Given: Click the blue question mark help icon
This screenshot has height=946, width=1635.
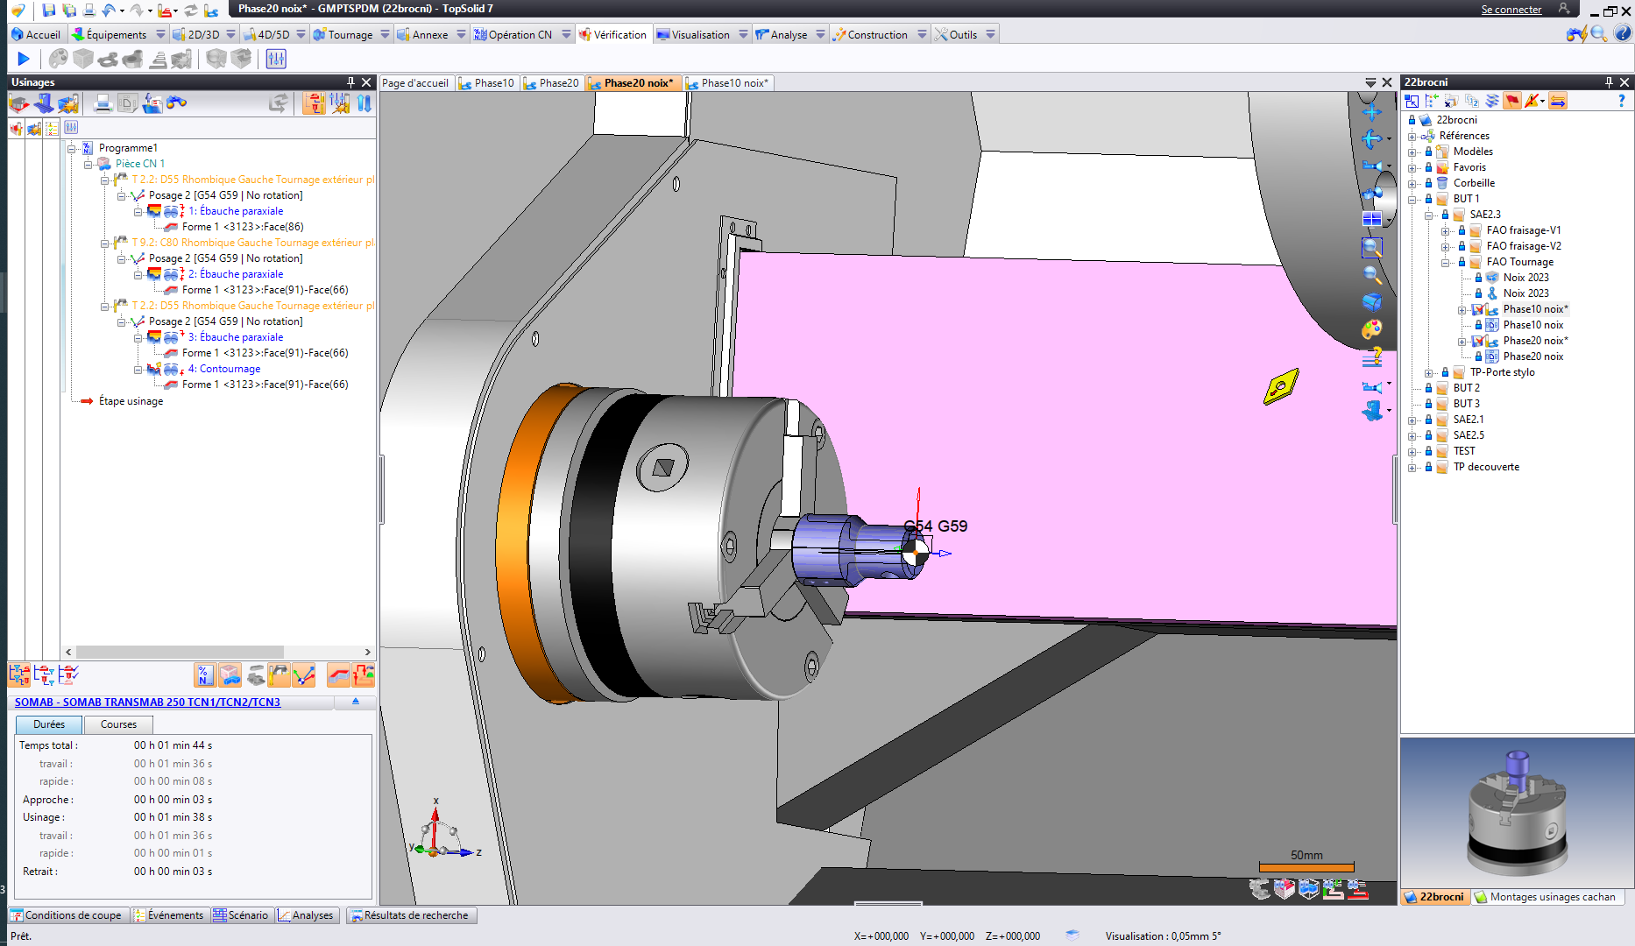Looking at the screenshot, I should [1621, 102].
